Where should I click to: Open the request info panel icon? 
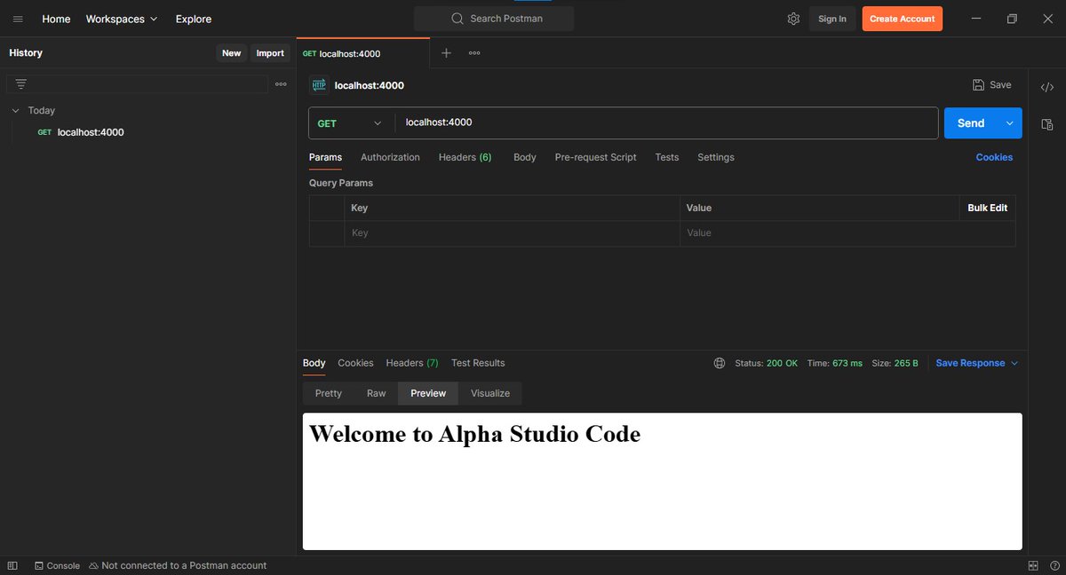point(1047,124)
